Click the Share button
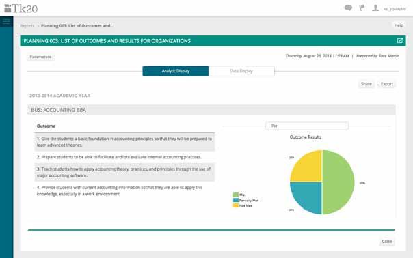This screenshot has height=258, width=413. tap(366, 84)
